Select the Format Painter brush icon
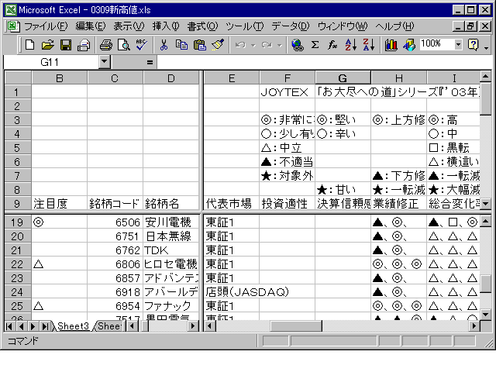Viewport: 496px width, 372px height. pyautogui.click(x=218, y=45)
